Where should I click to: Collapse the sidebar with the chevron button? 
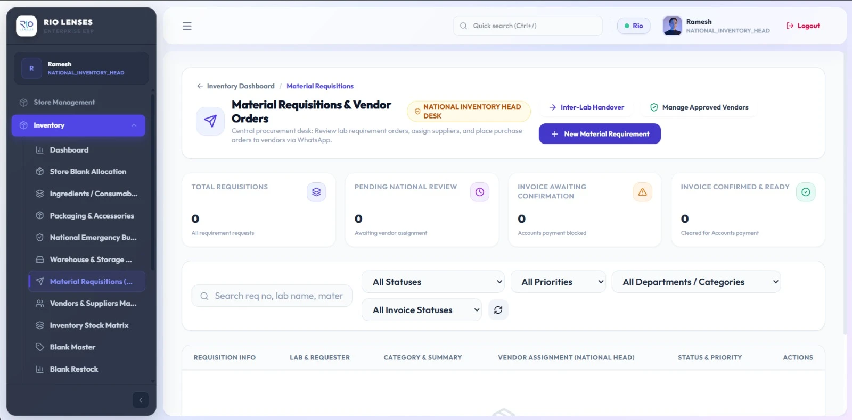point(141,400)
